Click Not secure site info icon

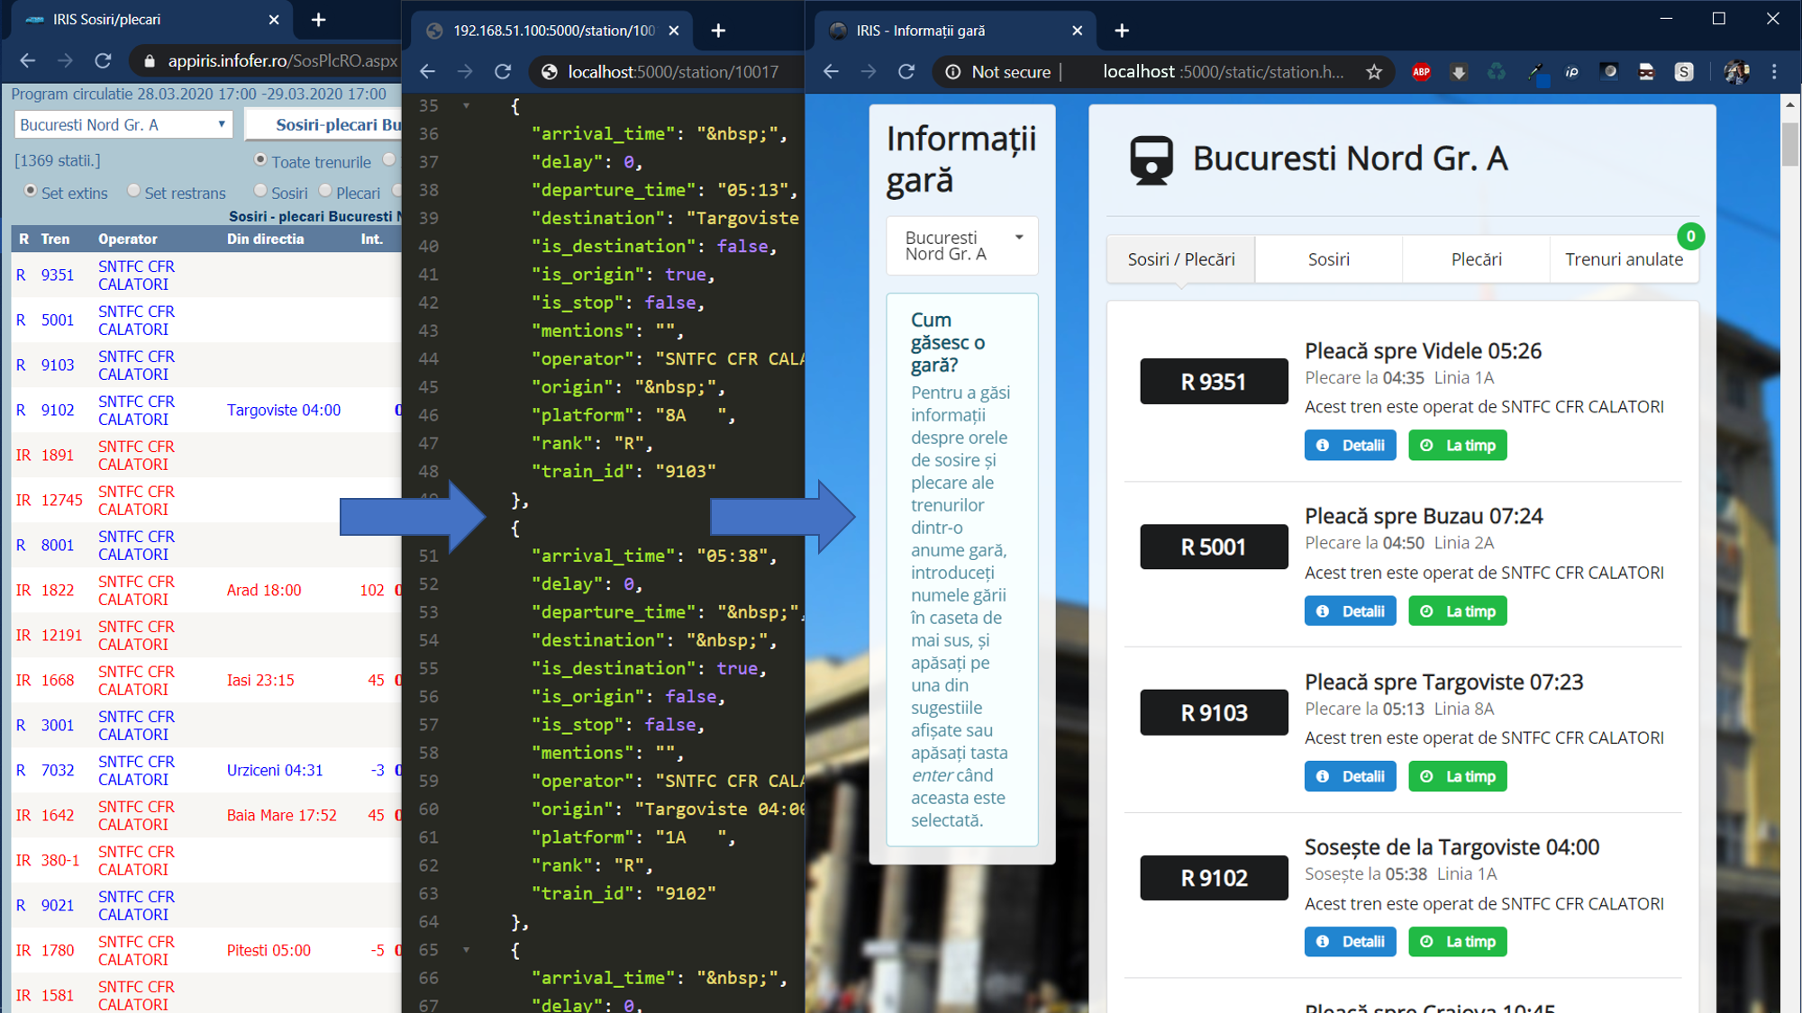952,72
